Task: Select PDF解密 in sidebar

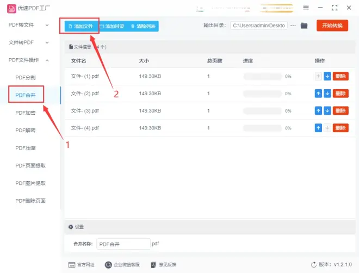Action: click(26, 131)
